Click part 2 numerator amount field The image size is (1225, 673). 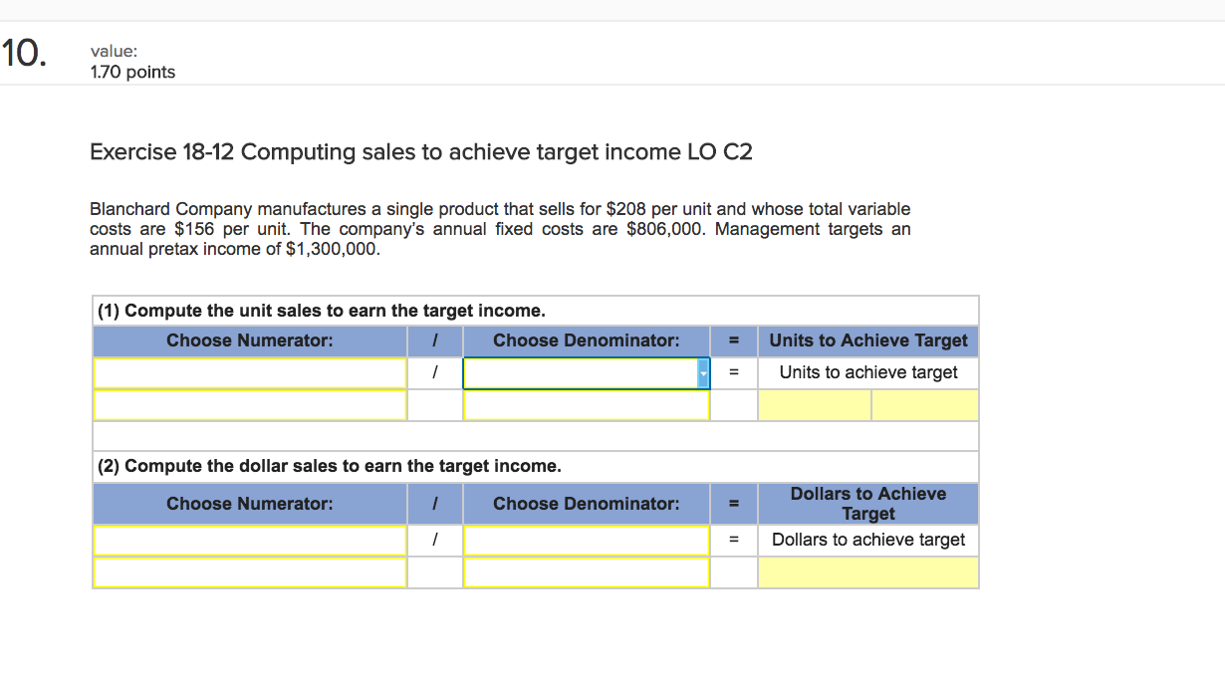(250, 572)
